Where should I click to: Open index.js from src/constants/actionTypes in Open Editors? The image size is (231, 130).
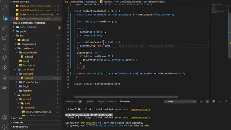(35, 14)
